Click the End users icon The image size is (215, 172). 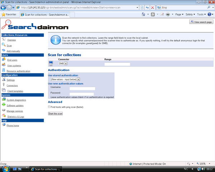(4, 59)
